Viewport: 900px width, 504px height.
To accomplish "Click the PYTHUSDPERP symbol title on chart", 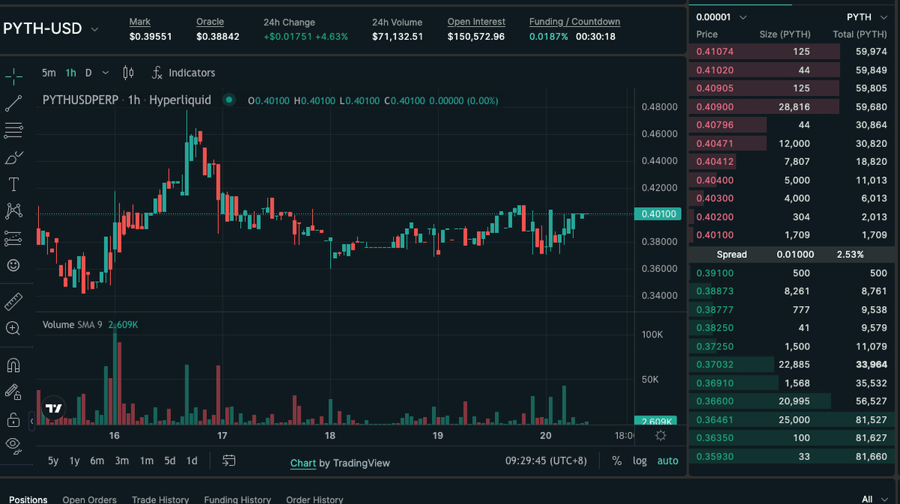I will [80, 100].
